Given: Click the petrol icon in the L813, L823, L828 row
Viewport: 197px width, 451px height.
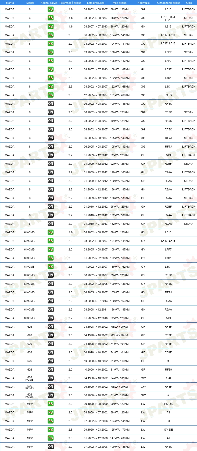Looking at the screenshot, I should coord(51,18).
